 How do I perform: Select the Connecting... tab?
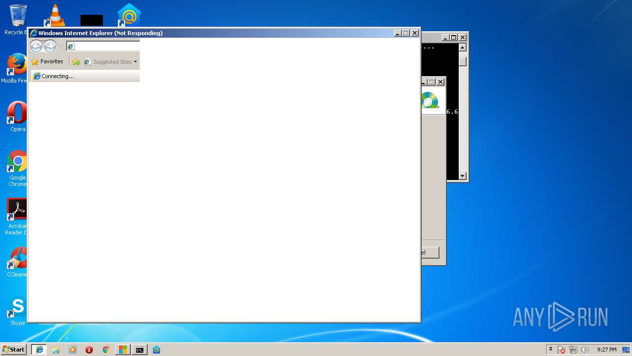click(x=85, y=76)
